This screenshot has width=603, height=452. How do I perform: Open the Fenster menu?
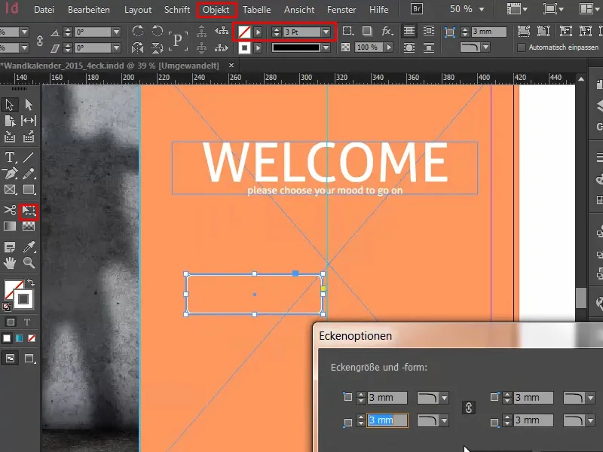tap(341, 10)
